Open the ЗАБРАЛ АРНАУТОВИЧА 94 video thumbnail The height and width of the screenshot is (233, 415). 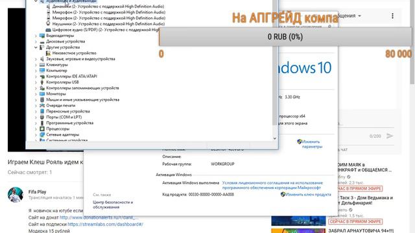(298, 231)
